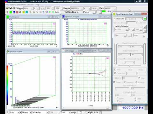This screenshot has height=114, width=153.
Task: Toggle the Mask checkbox in Signal Generator
Action: 115,70
